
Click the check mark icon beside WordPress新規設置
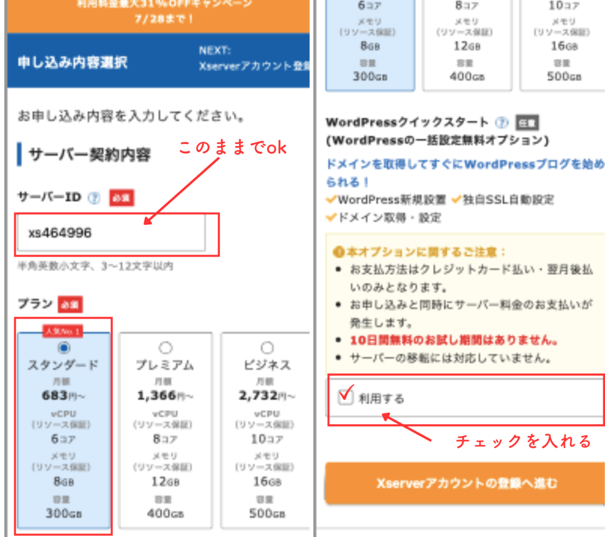[x=331, y=200]
